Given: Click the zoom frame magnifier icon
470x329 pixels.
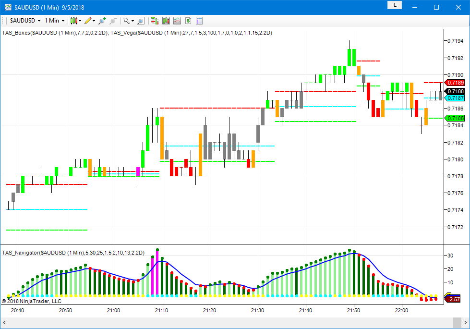Looking at the screenshot, I should [141, 21].
